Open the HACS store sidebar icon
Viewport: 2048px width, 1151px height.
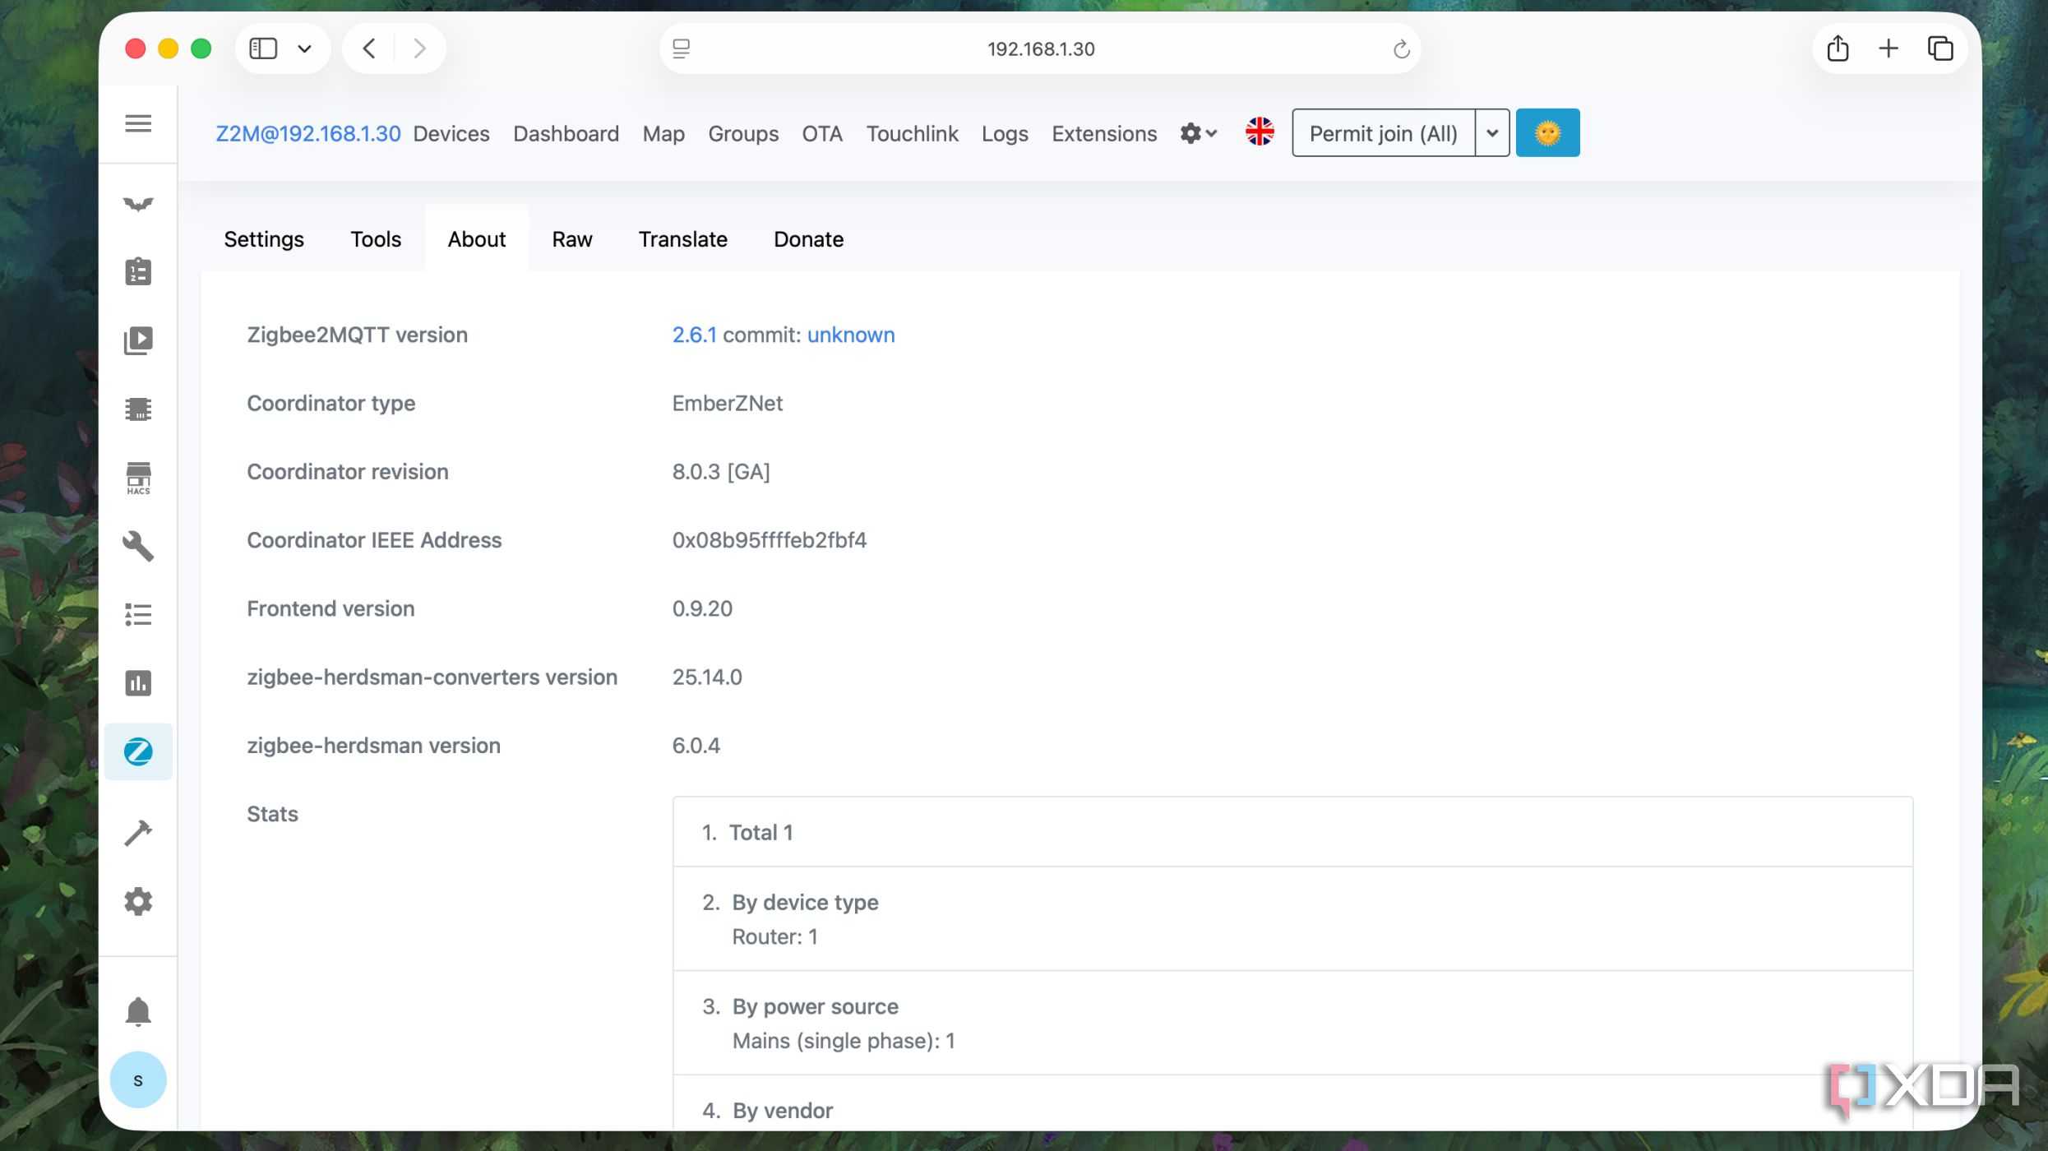pos(138,478)
